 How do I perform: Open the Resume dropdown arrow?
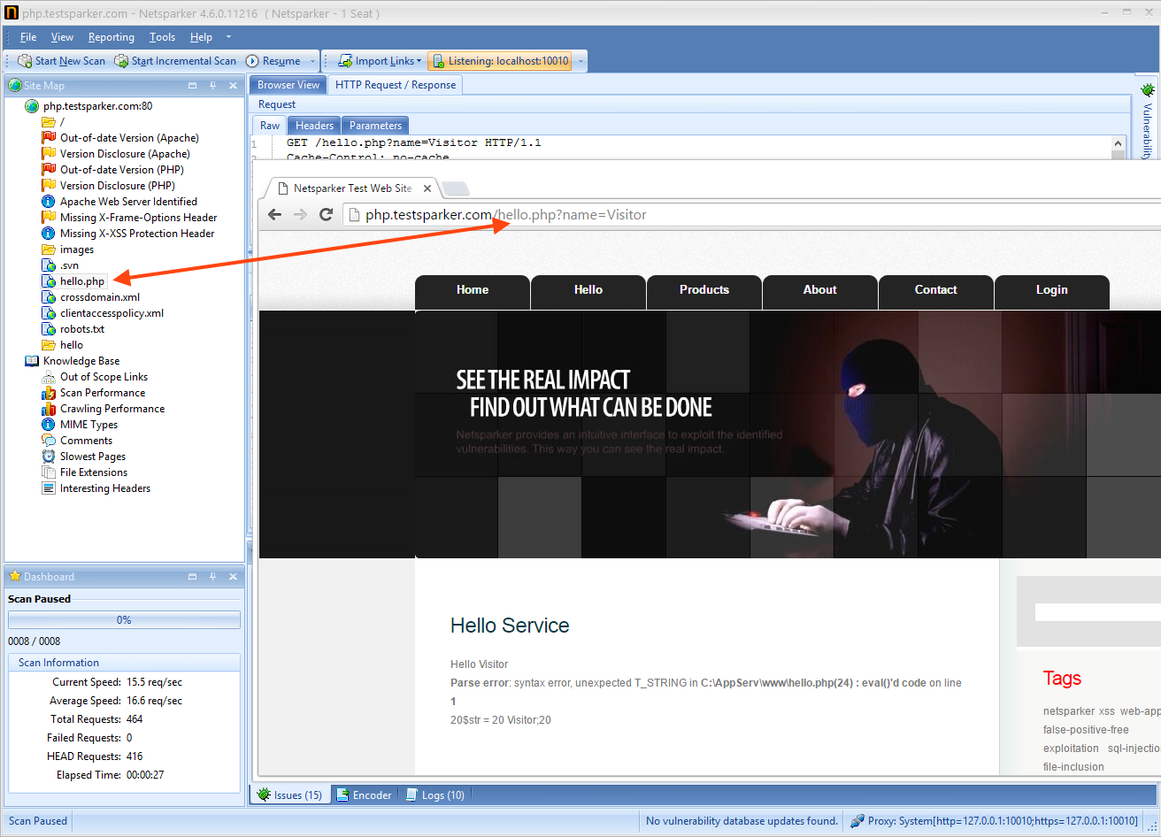tap(311, 60)
